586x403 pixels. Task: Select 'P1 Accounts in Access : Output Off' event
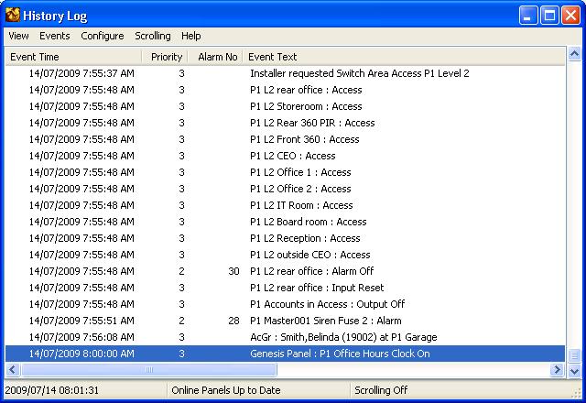(285, 304)
